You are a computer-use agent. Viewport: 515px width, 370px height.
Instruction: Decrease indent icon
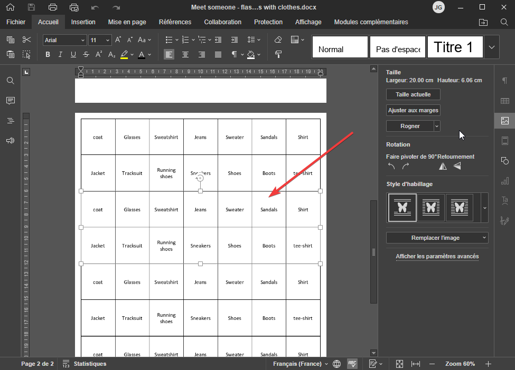point(218,40)
